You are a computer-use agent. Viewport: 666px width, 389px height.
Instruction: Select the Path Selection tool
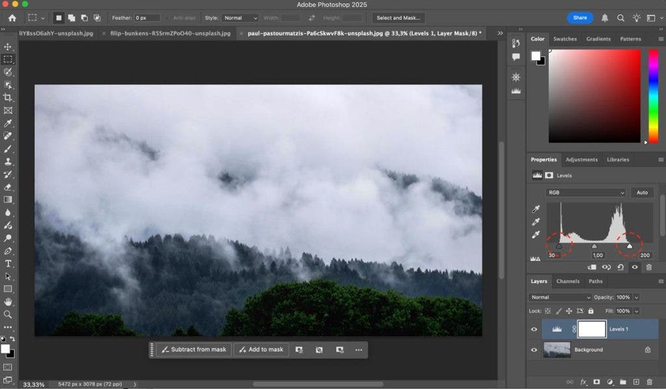[x=8, y=276]
